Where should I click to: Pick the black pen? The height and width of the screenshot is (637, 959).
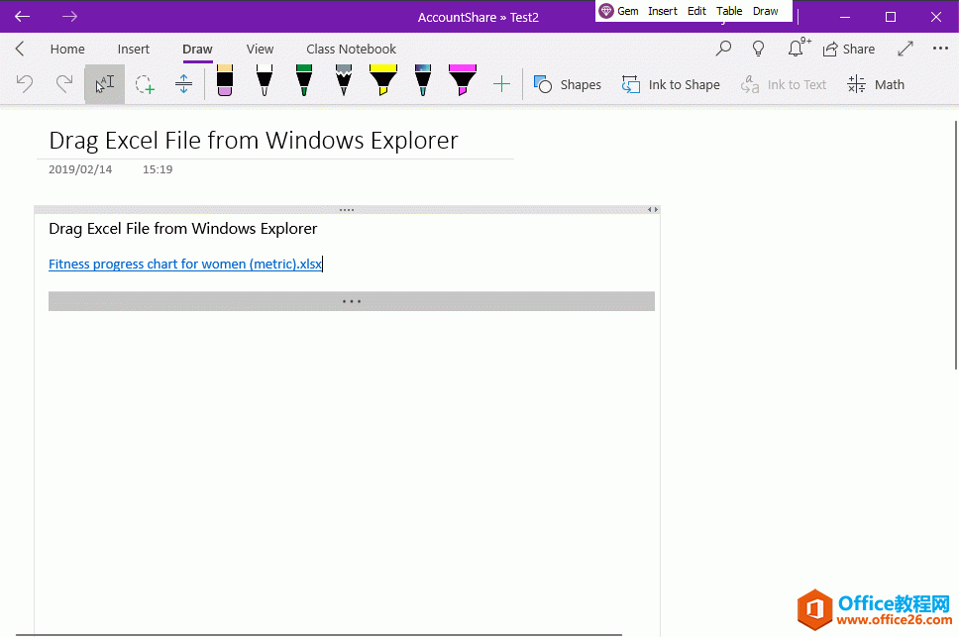pyautogui.click(x=265, y=80)
